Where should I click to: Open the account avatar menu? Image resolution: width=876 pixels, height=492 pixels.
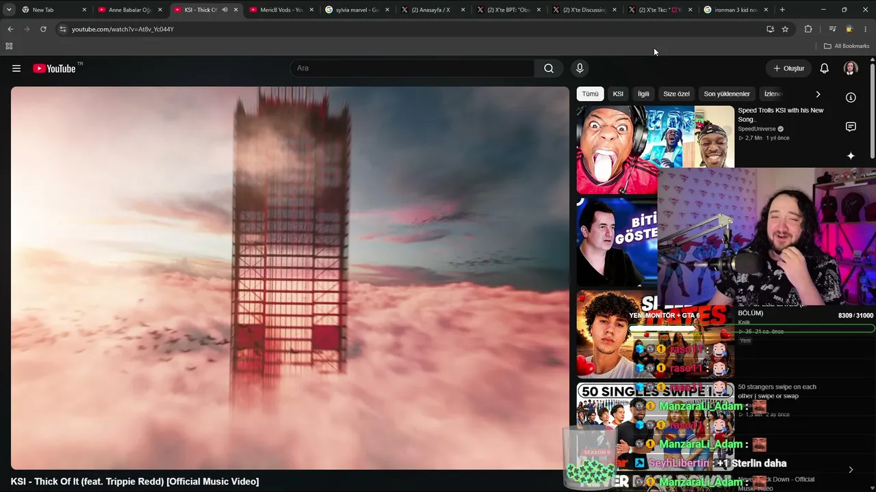pos(851,68)
